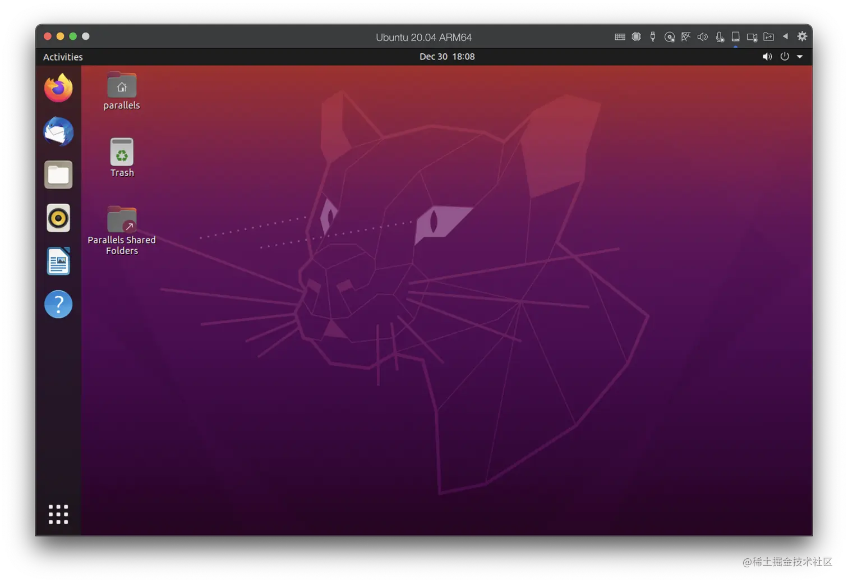Screen dimensions: 848x583
Task: Click the system power icon
Action: pos(784,56)
